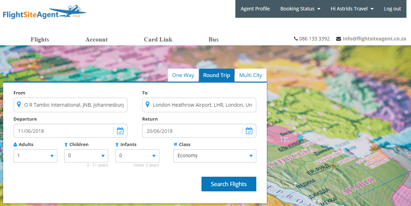Open the Account menu item
411x206 pixels.
[x=96, y=39]
